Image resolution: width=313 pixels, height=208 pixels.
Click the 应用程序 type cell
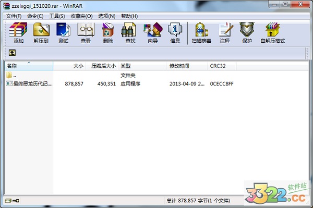130,84
